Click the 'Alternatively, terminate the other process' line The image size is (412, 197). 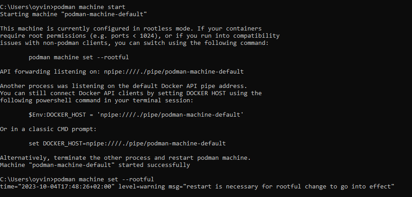point(126,158)
